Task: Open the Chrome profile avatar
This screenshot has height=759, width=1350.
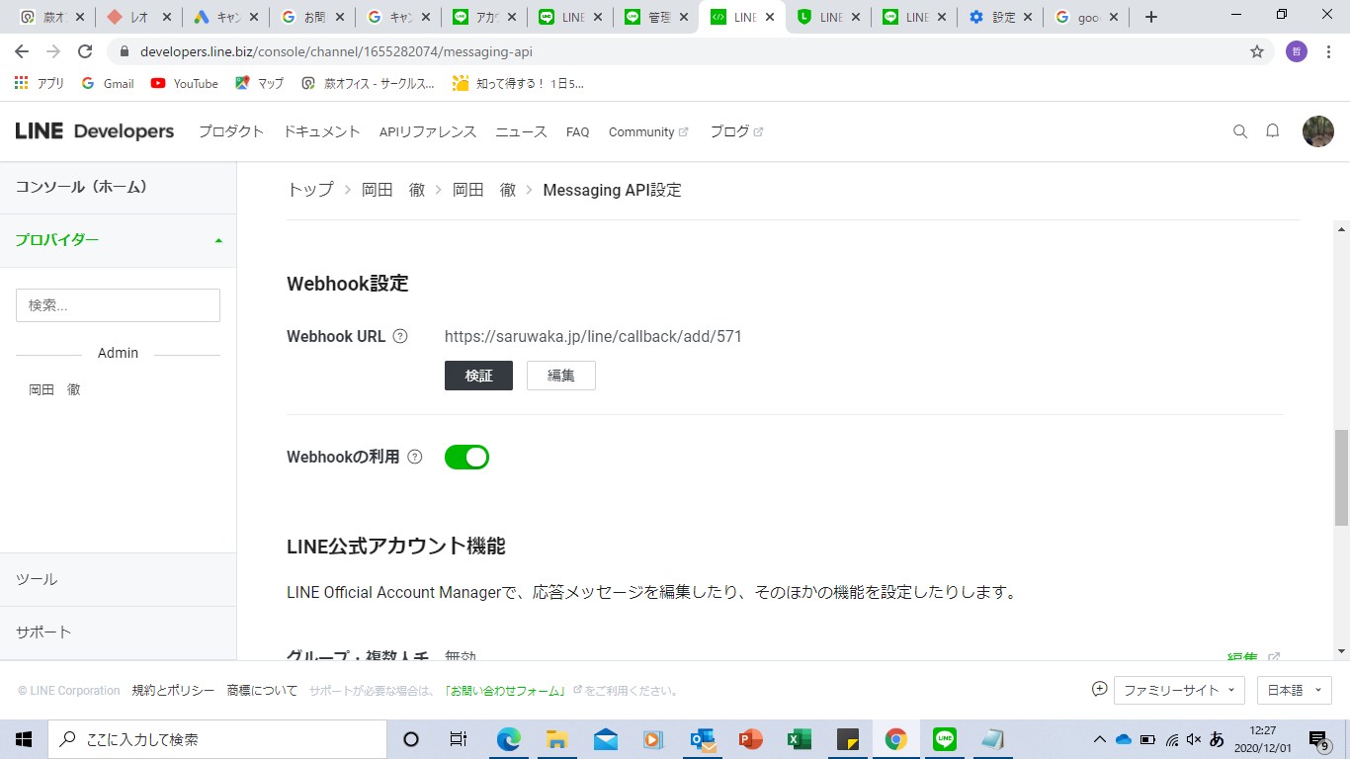Action: (x=1297, y=51)
